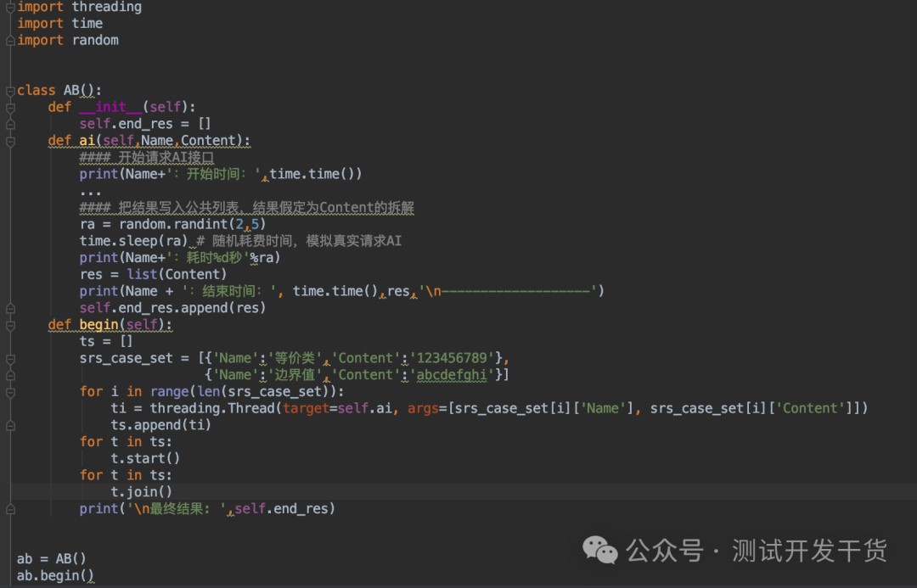Click the print line containing '开始时间'
917x588 pixels.
pos(221,174)
